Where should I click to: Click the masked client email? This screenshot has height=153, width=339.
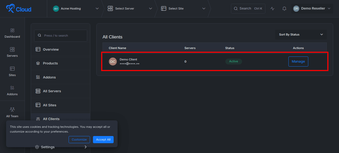130,64
